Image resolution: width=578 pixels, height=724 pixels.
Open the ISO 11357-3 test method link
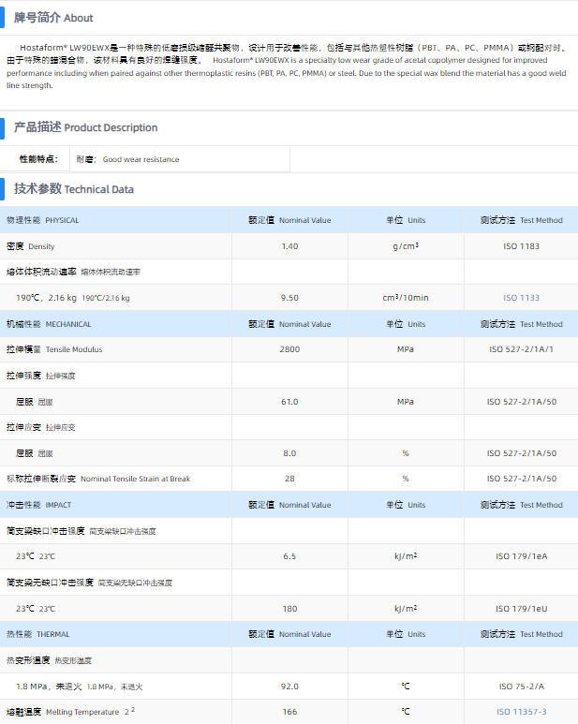[x=521, y=712]
